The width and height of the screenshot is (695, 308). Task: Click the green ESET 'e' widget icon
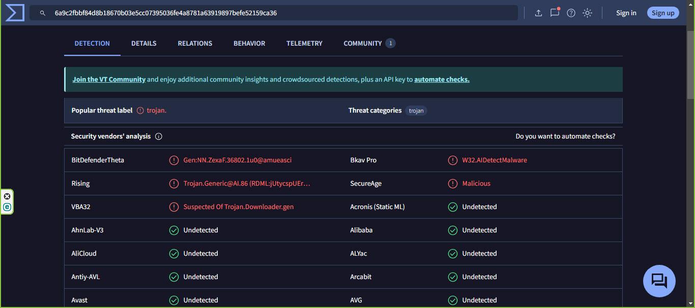pos(7,207)
